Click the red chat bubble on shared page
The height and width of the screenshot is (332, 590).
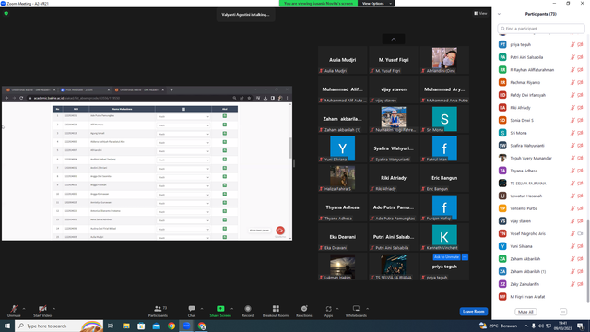point(280,230)
